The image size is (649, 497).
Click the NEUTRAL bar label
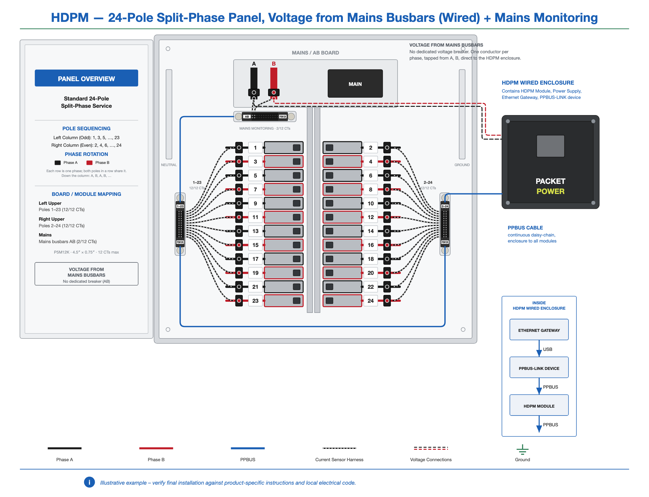[169, 165]
